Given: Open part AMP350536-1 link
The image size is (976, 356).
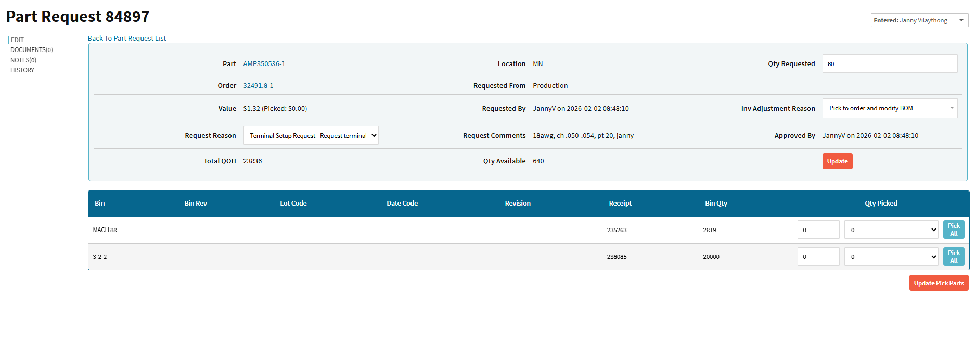Looking at the screenshot, I should click(264, 64).
